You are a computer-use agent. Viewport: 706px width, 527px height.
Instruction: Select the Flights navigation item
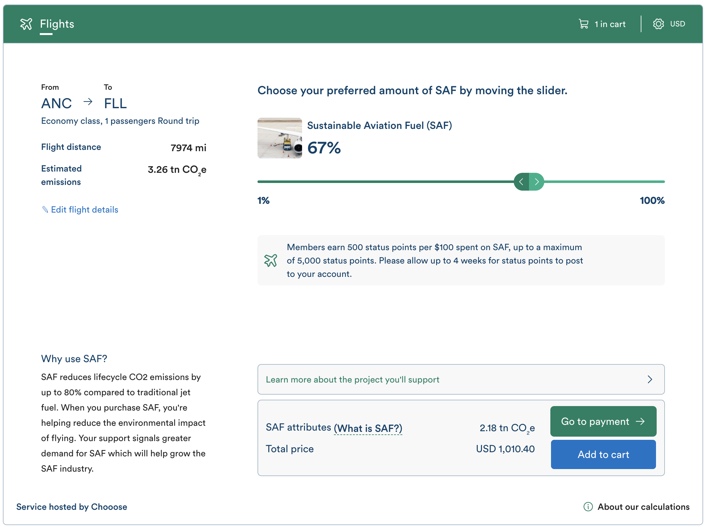pos(57,24)
